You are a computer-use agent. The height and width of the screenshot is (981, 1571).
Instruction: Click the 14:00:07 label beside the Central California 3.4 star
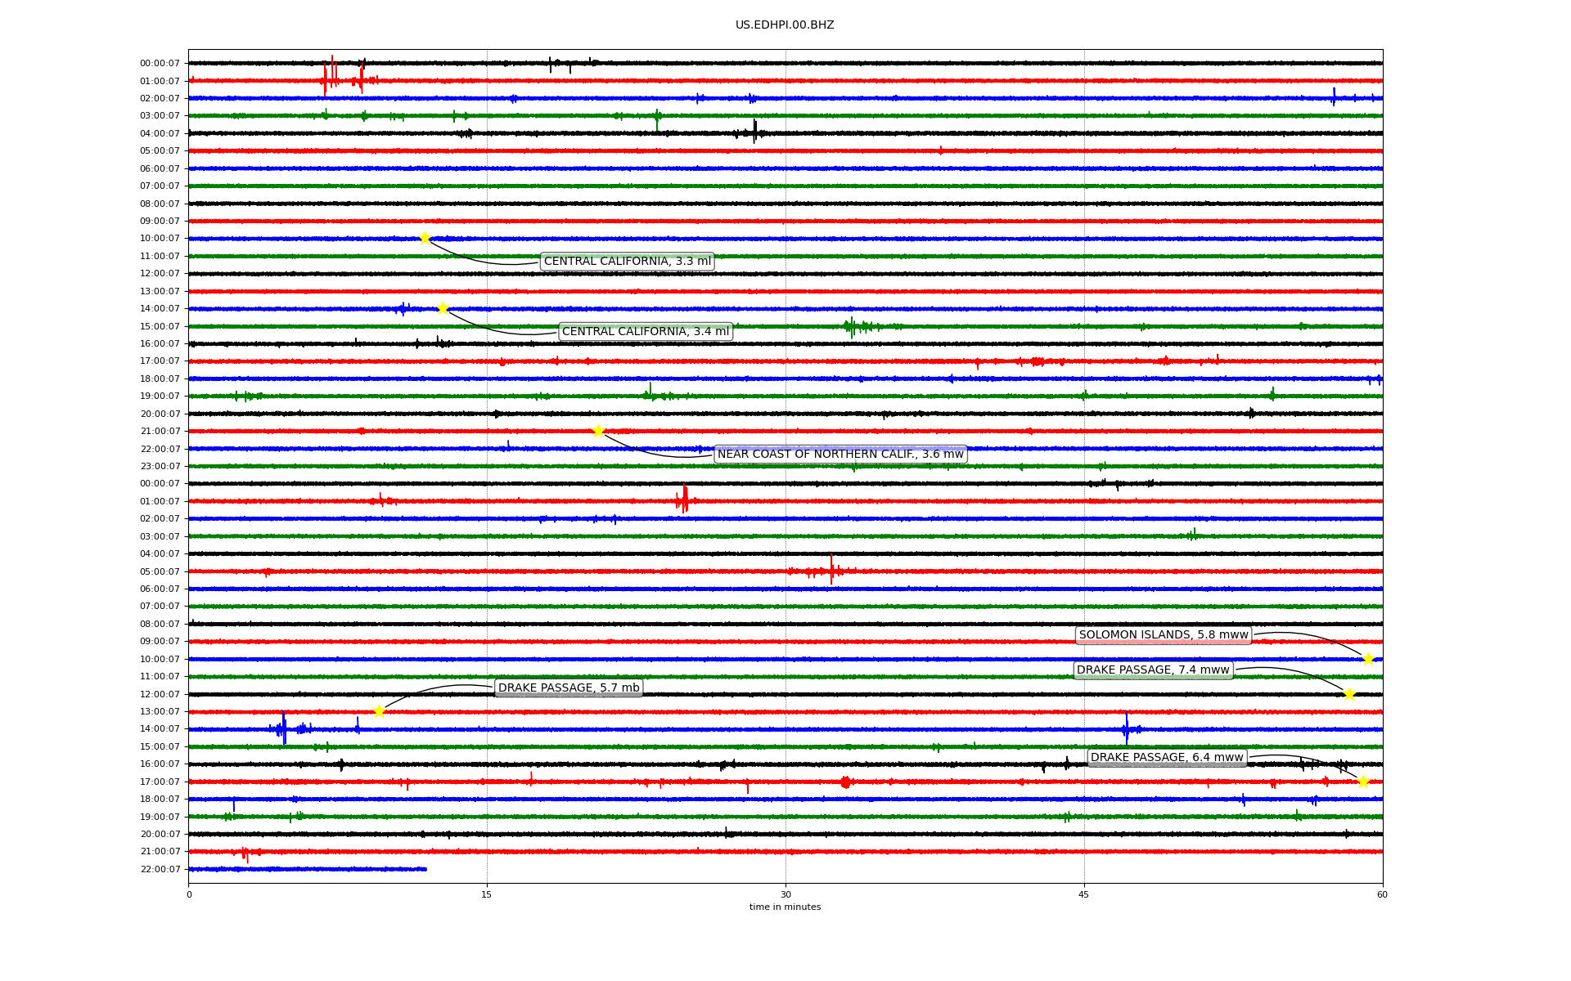pyautogui.click(x=160, y=309)
